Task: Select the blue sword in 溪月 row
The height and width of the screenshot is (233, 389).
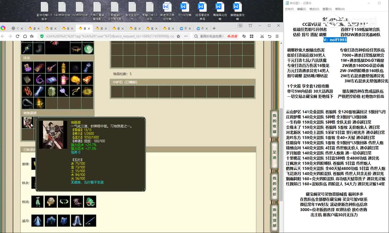Action: pyautogui.click(x=90, y=220)
